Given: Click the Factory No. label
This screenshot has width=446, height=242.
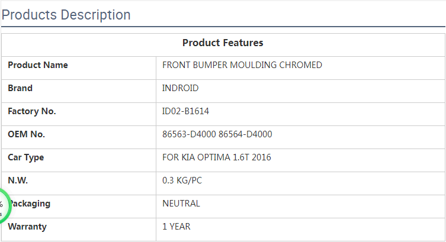Looking at the screenshot, I should 32,111.
